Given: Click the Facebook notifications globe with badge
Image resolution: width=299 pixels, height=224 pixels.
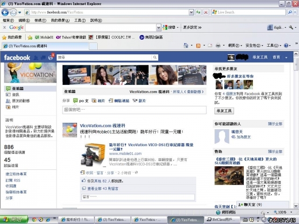Looking at the screenshot, I should click(x=51, y=57).
